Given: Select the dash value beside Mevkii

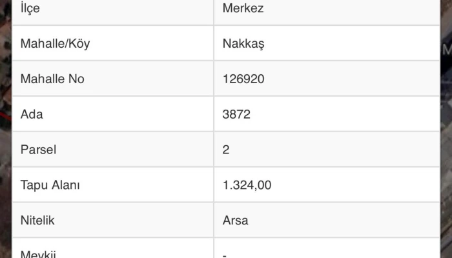Looking at the screenshot, I should coord(224,254).
